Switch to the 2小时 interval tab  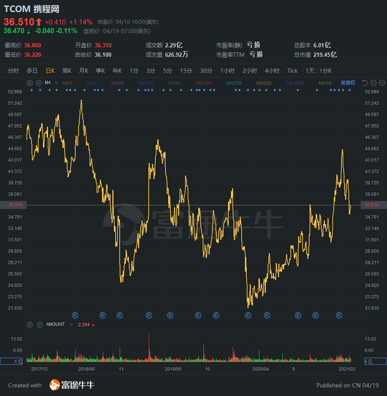[x=250, y=71]
